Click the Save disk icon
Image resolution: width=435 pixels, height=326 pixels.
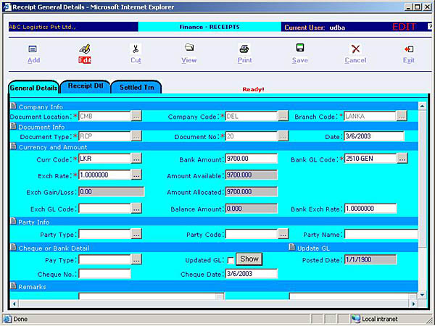click(300, 48)
